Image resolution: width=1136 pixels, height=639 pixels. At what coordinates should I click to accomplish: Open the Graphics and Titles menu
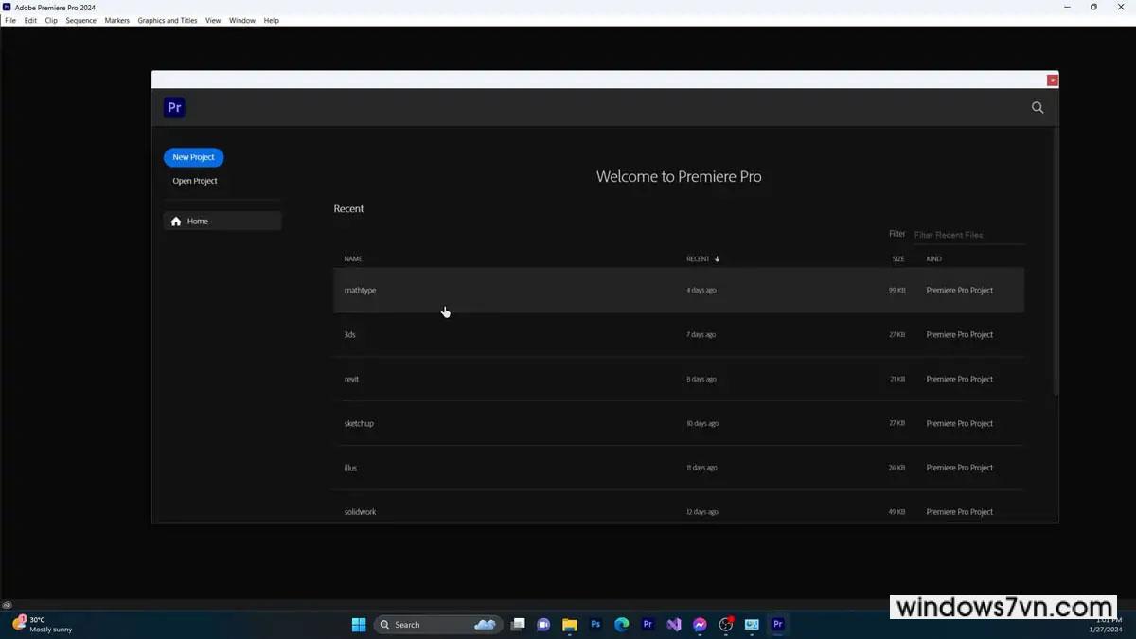(168, 20)
